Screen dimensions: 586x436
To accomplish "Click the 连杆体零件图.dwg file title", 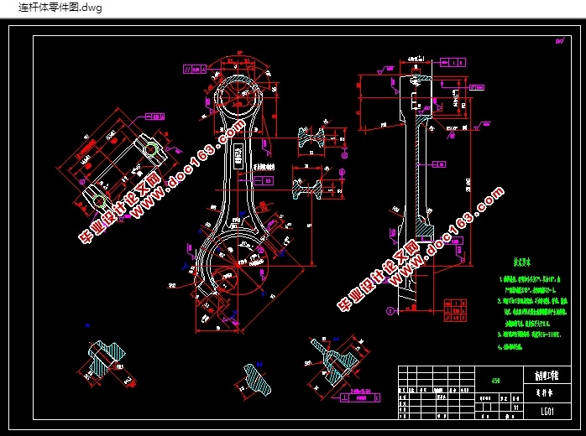I will coord(60,8).
